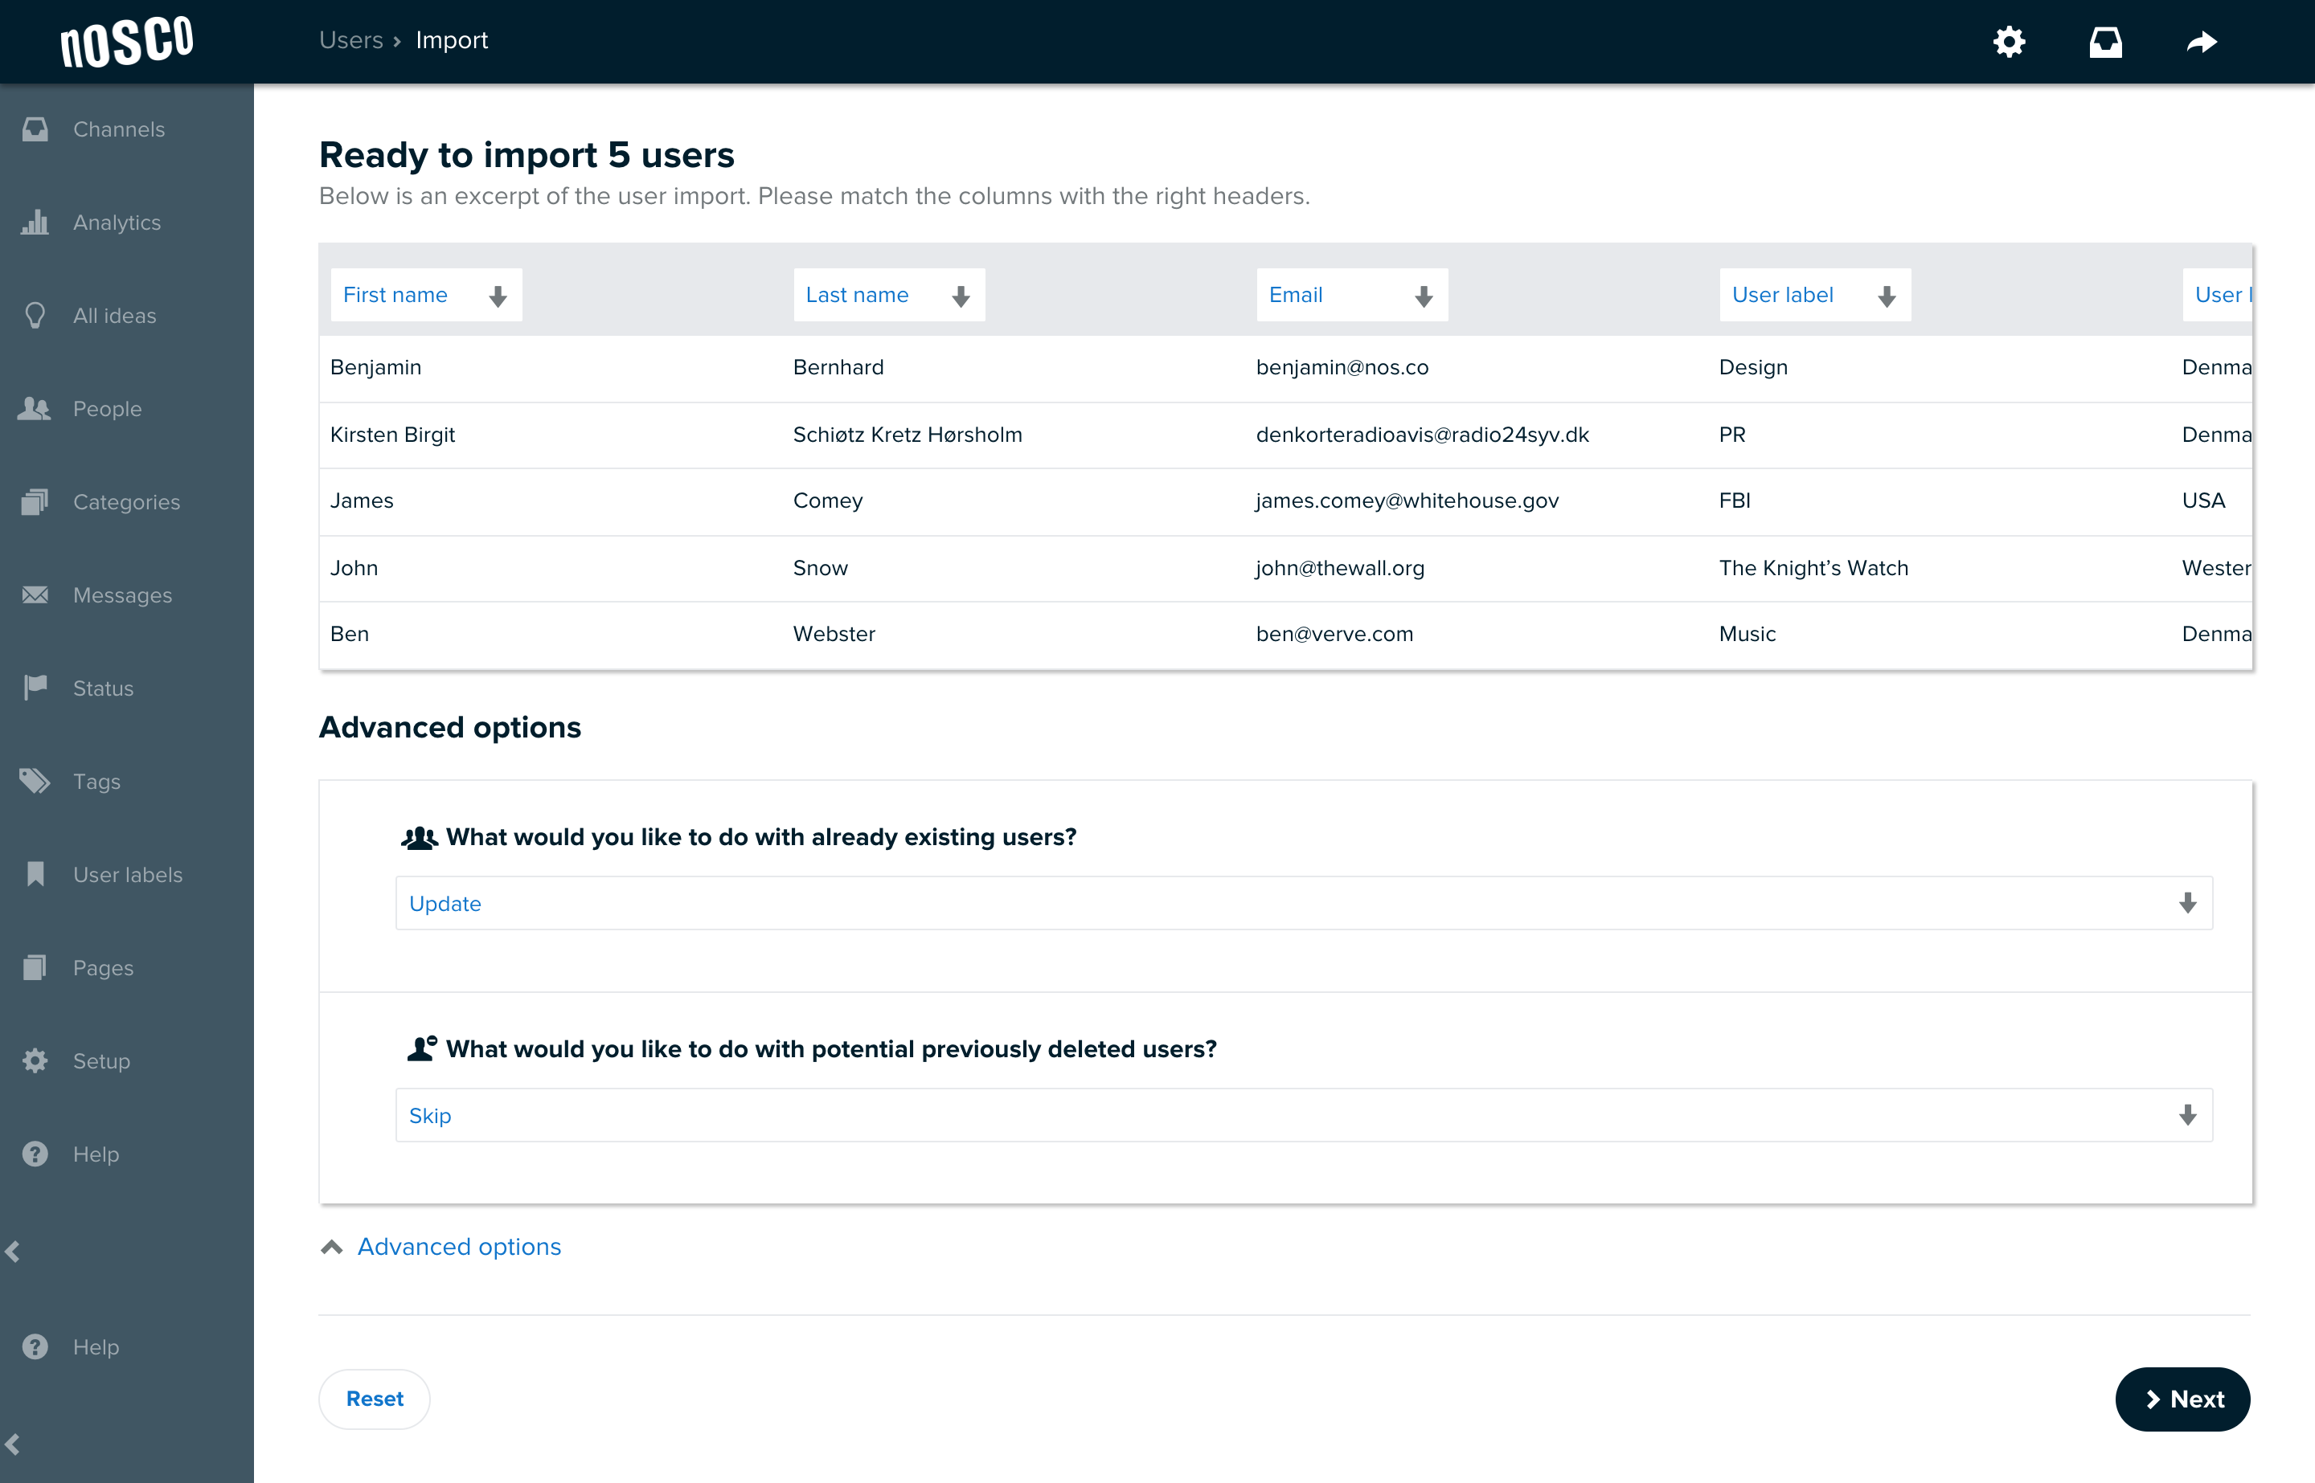Image resolution: width=2315 pixels, height=1483 pixels.
Task: Click the All ideas lightbulb icon
Action: coord(35,316)
